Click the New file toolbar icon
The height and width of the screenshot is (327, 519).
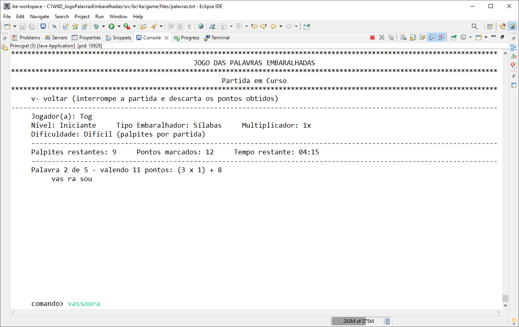[x=7, y=26]
